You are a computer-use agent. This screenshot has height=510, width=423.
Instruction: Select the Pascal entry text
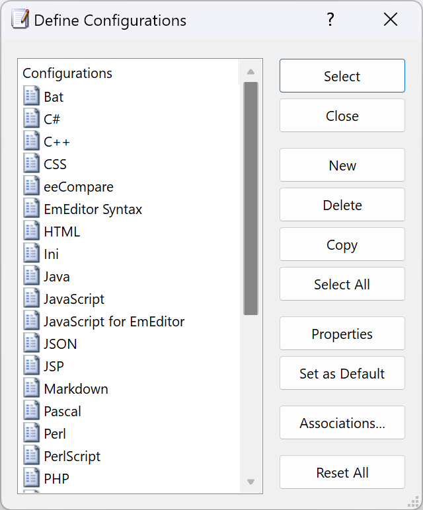pos(63,411)
